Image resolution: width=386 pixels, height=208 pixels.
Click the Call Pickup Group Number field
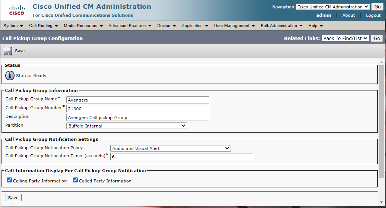(x=137, y=108)
